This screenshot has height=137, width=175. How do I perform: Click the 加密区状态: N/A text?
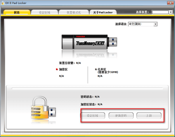[91, 104]
